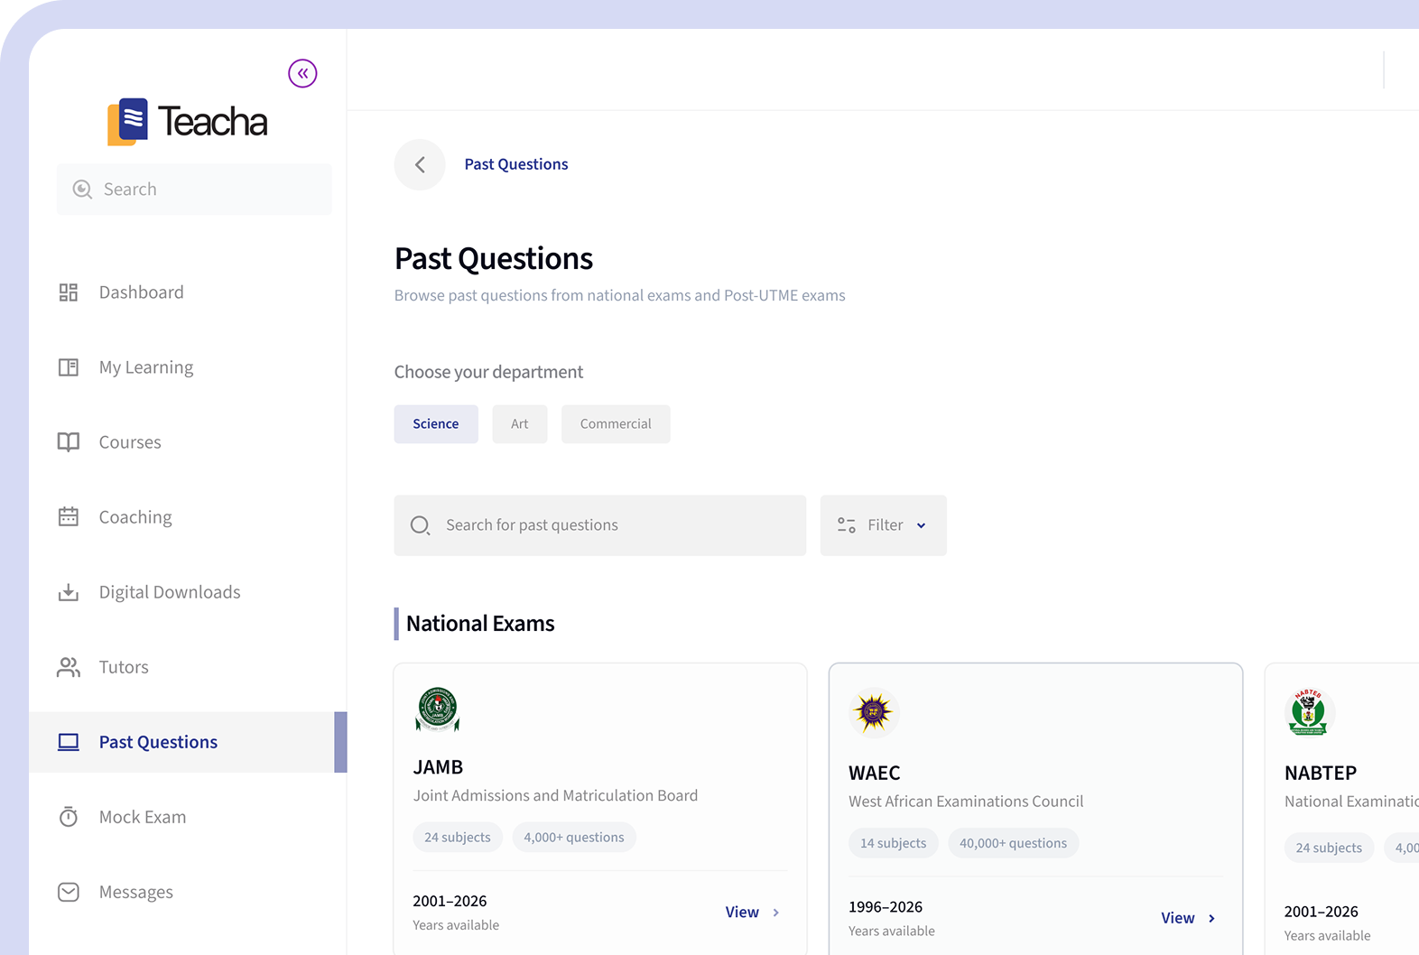Click the sidebar search magnifier icon
The height and width of the screenshot is (955, 1419).
[x=82, y=189]
